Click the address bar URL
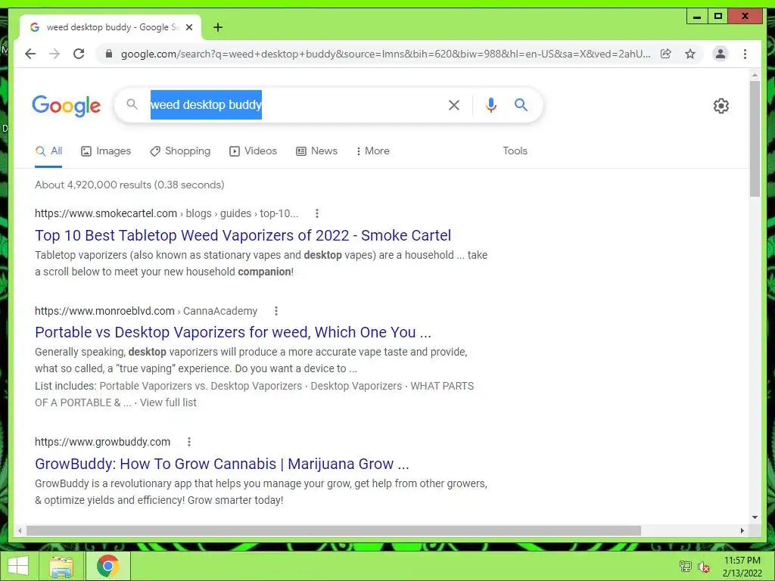Viewport: 775px width, 581px height. (385, 54)
